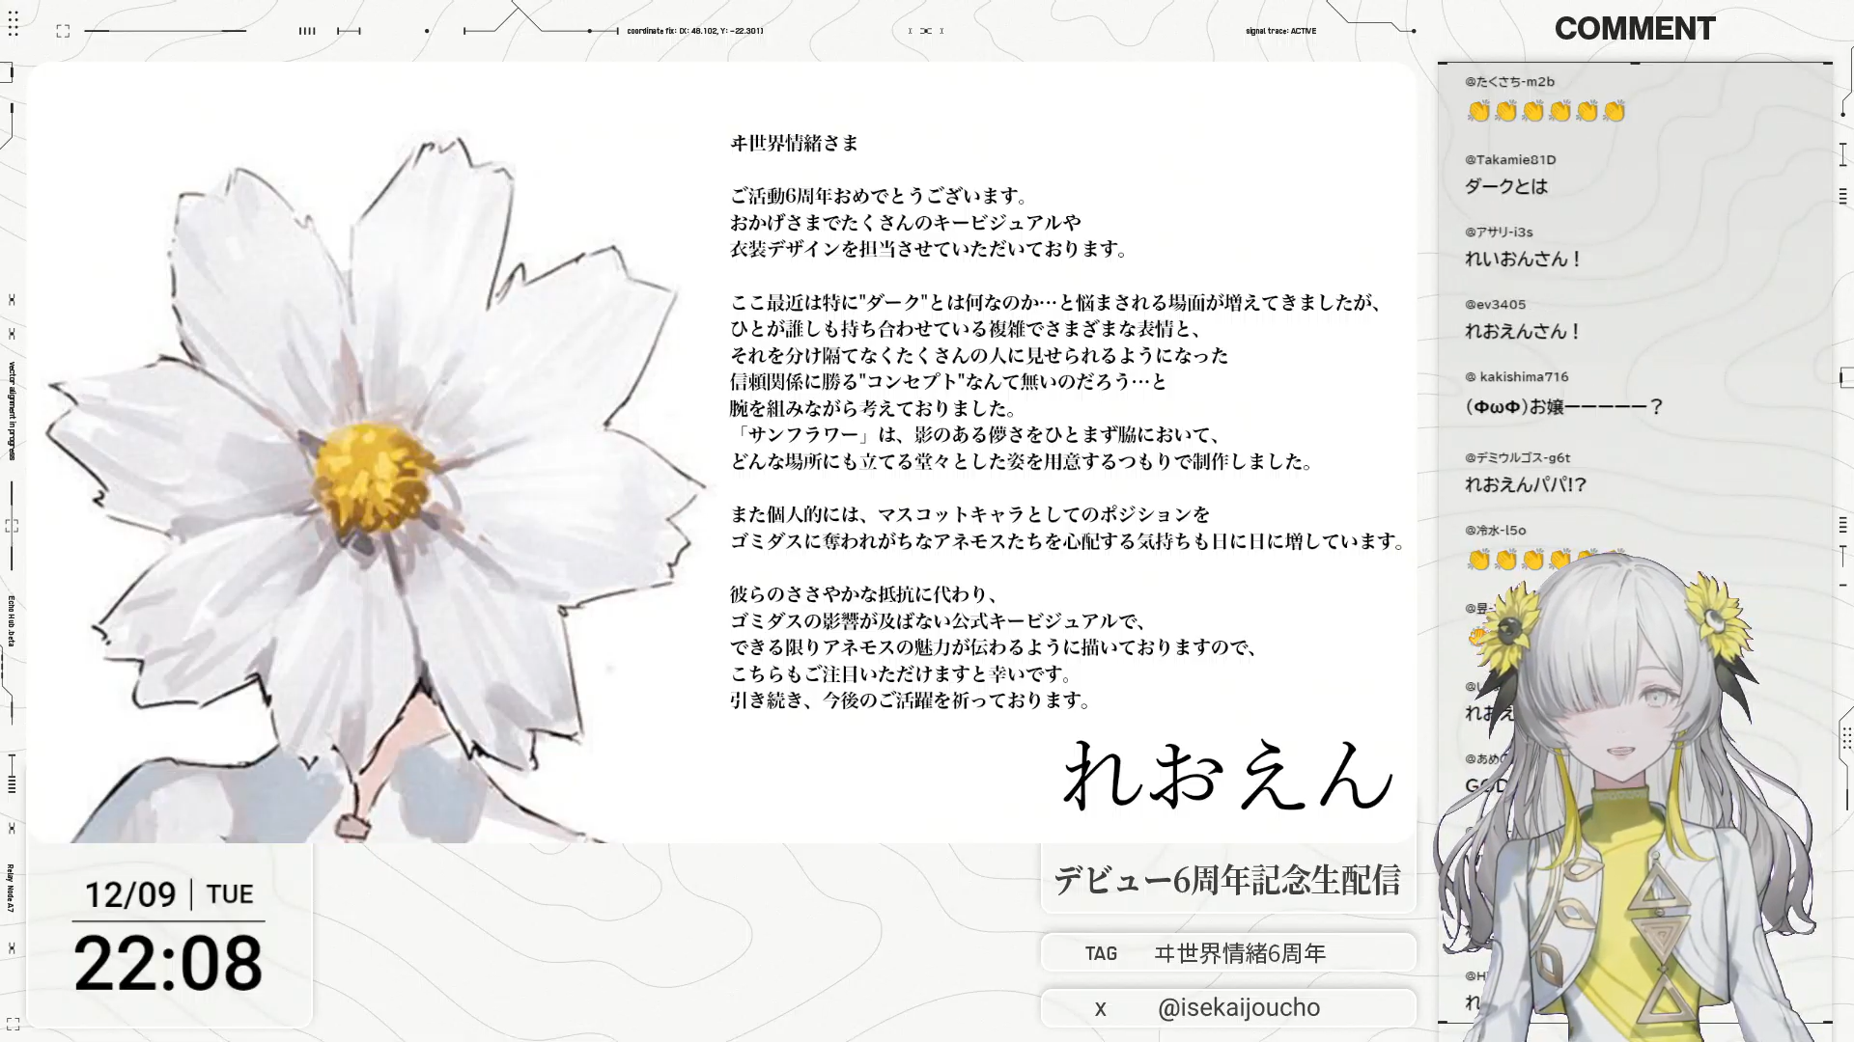The width and height of the screenshot is (1854, 1042).
Task: Click the れおえん signature
Action: point(1226,775)
